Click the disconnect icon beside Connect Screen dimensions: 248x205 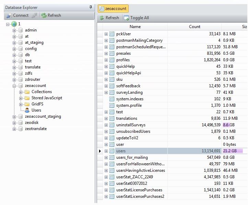[x=34, y=15]
